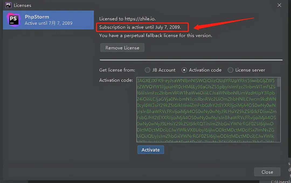Click the 'Licenses' window title text

click(x=22, y=5)
